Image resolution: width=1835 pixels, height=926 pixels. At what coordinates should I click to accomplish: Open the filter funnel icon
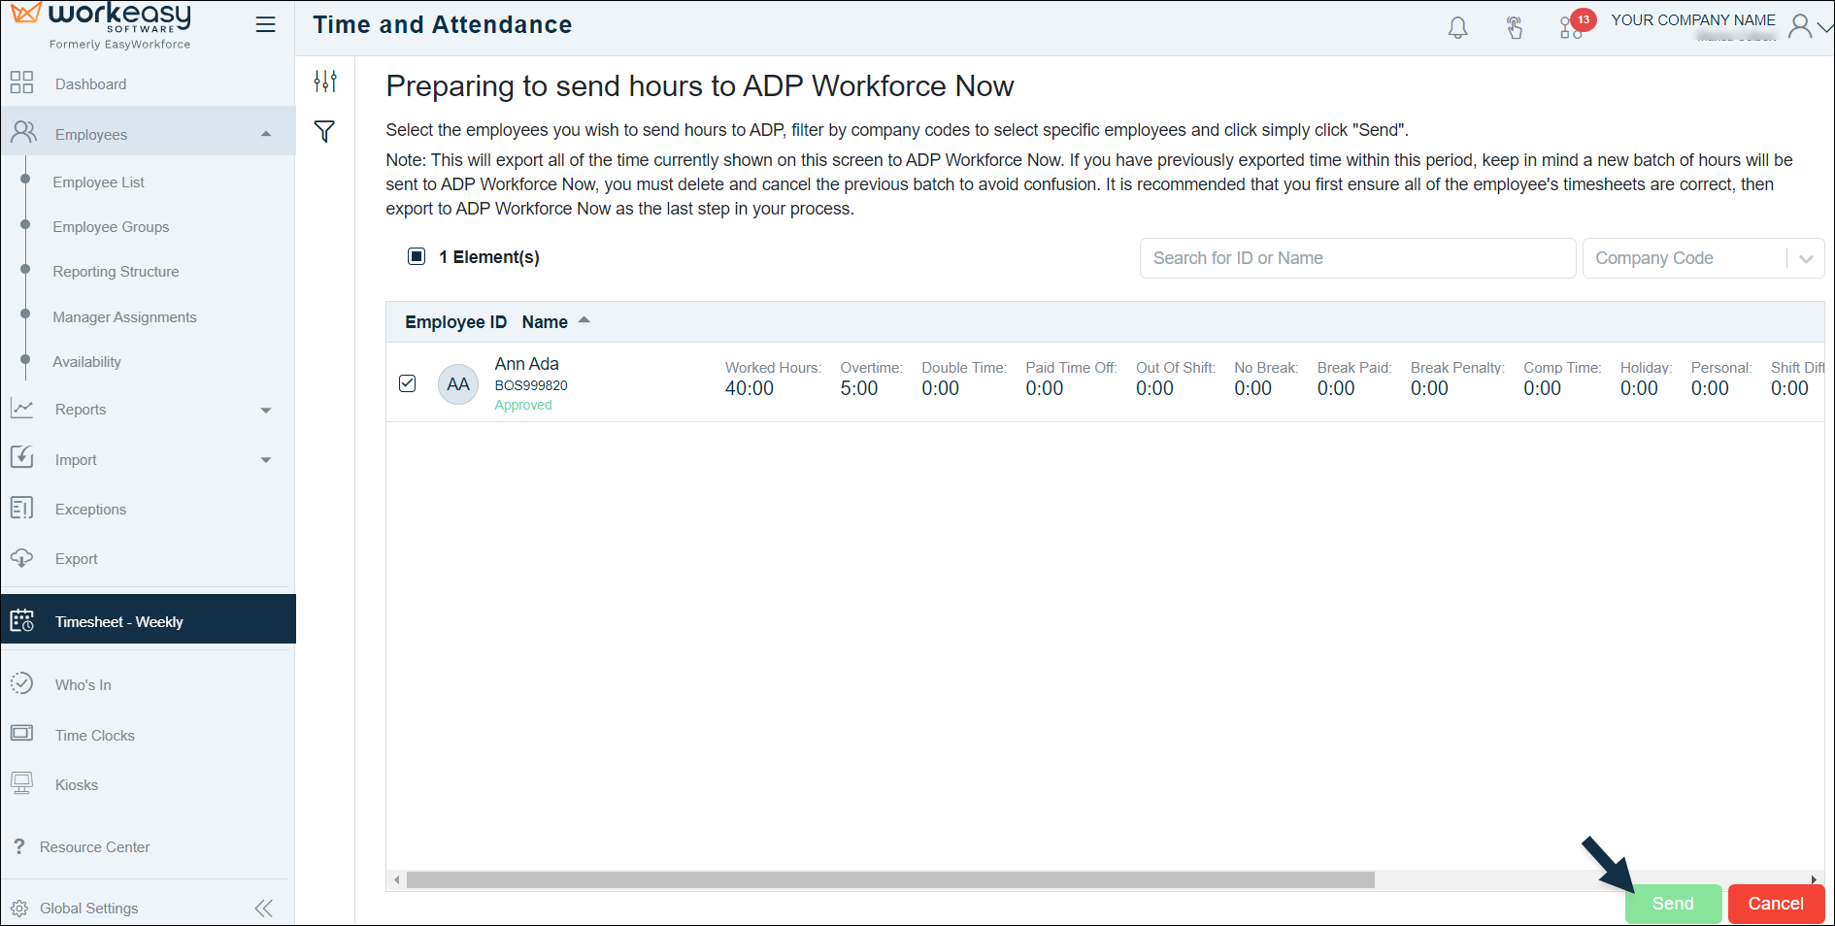pyautogui.click(x=325, y=131)
